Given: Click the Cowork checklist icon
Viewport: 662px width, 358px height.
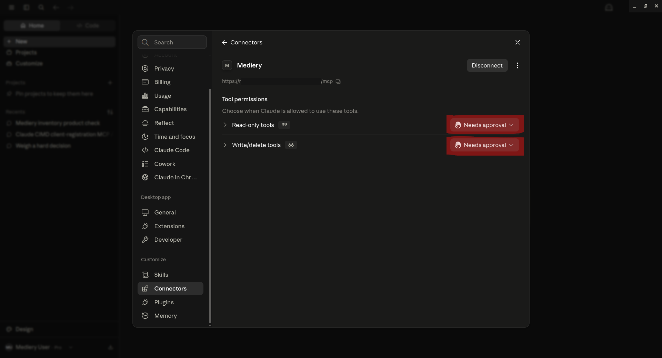Looking at the screenshot, I should 145,164.
